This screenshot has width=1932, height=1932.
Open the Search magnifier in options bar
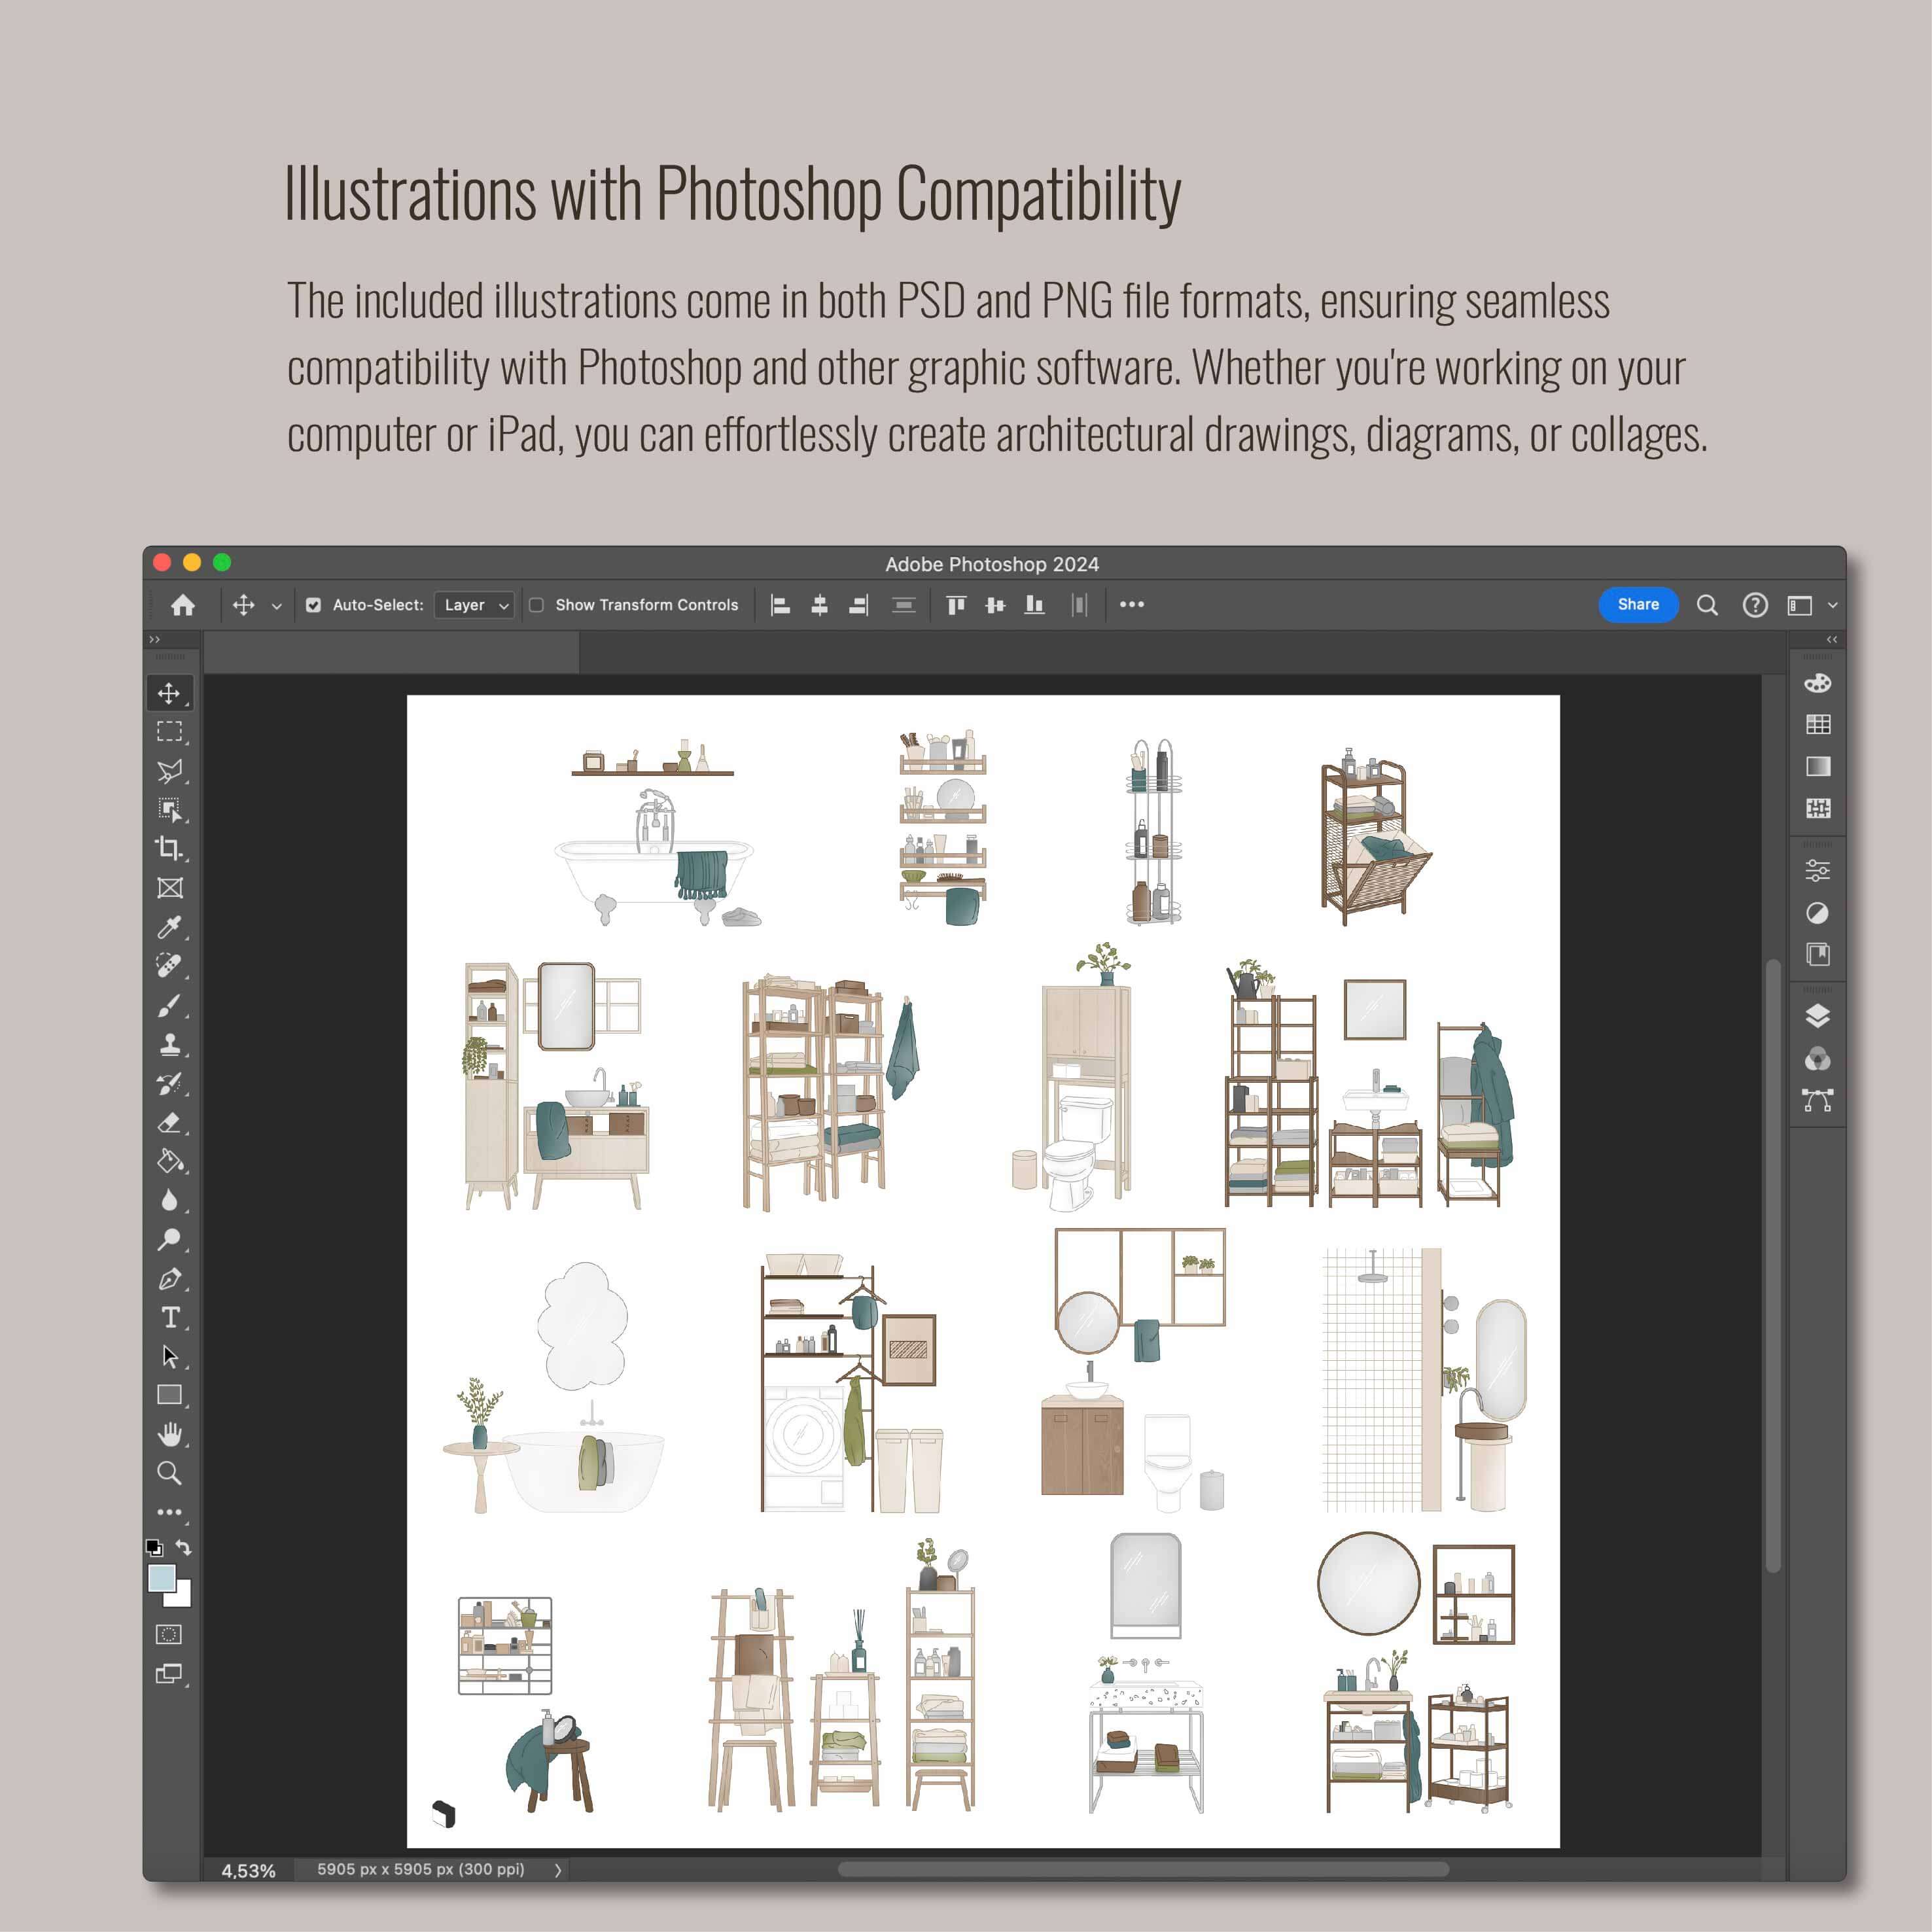1707,605
